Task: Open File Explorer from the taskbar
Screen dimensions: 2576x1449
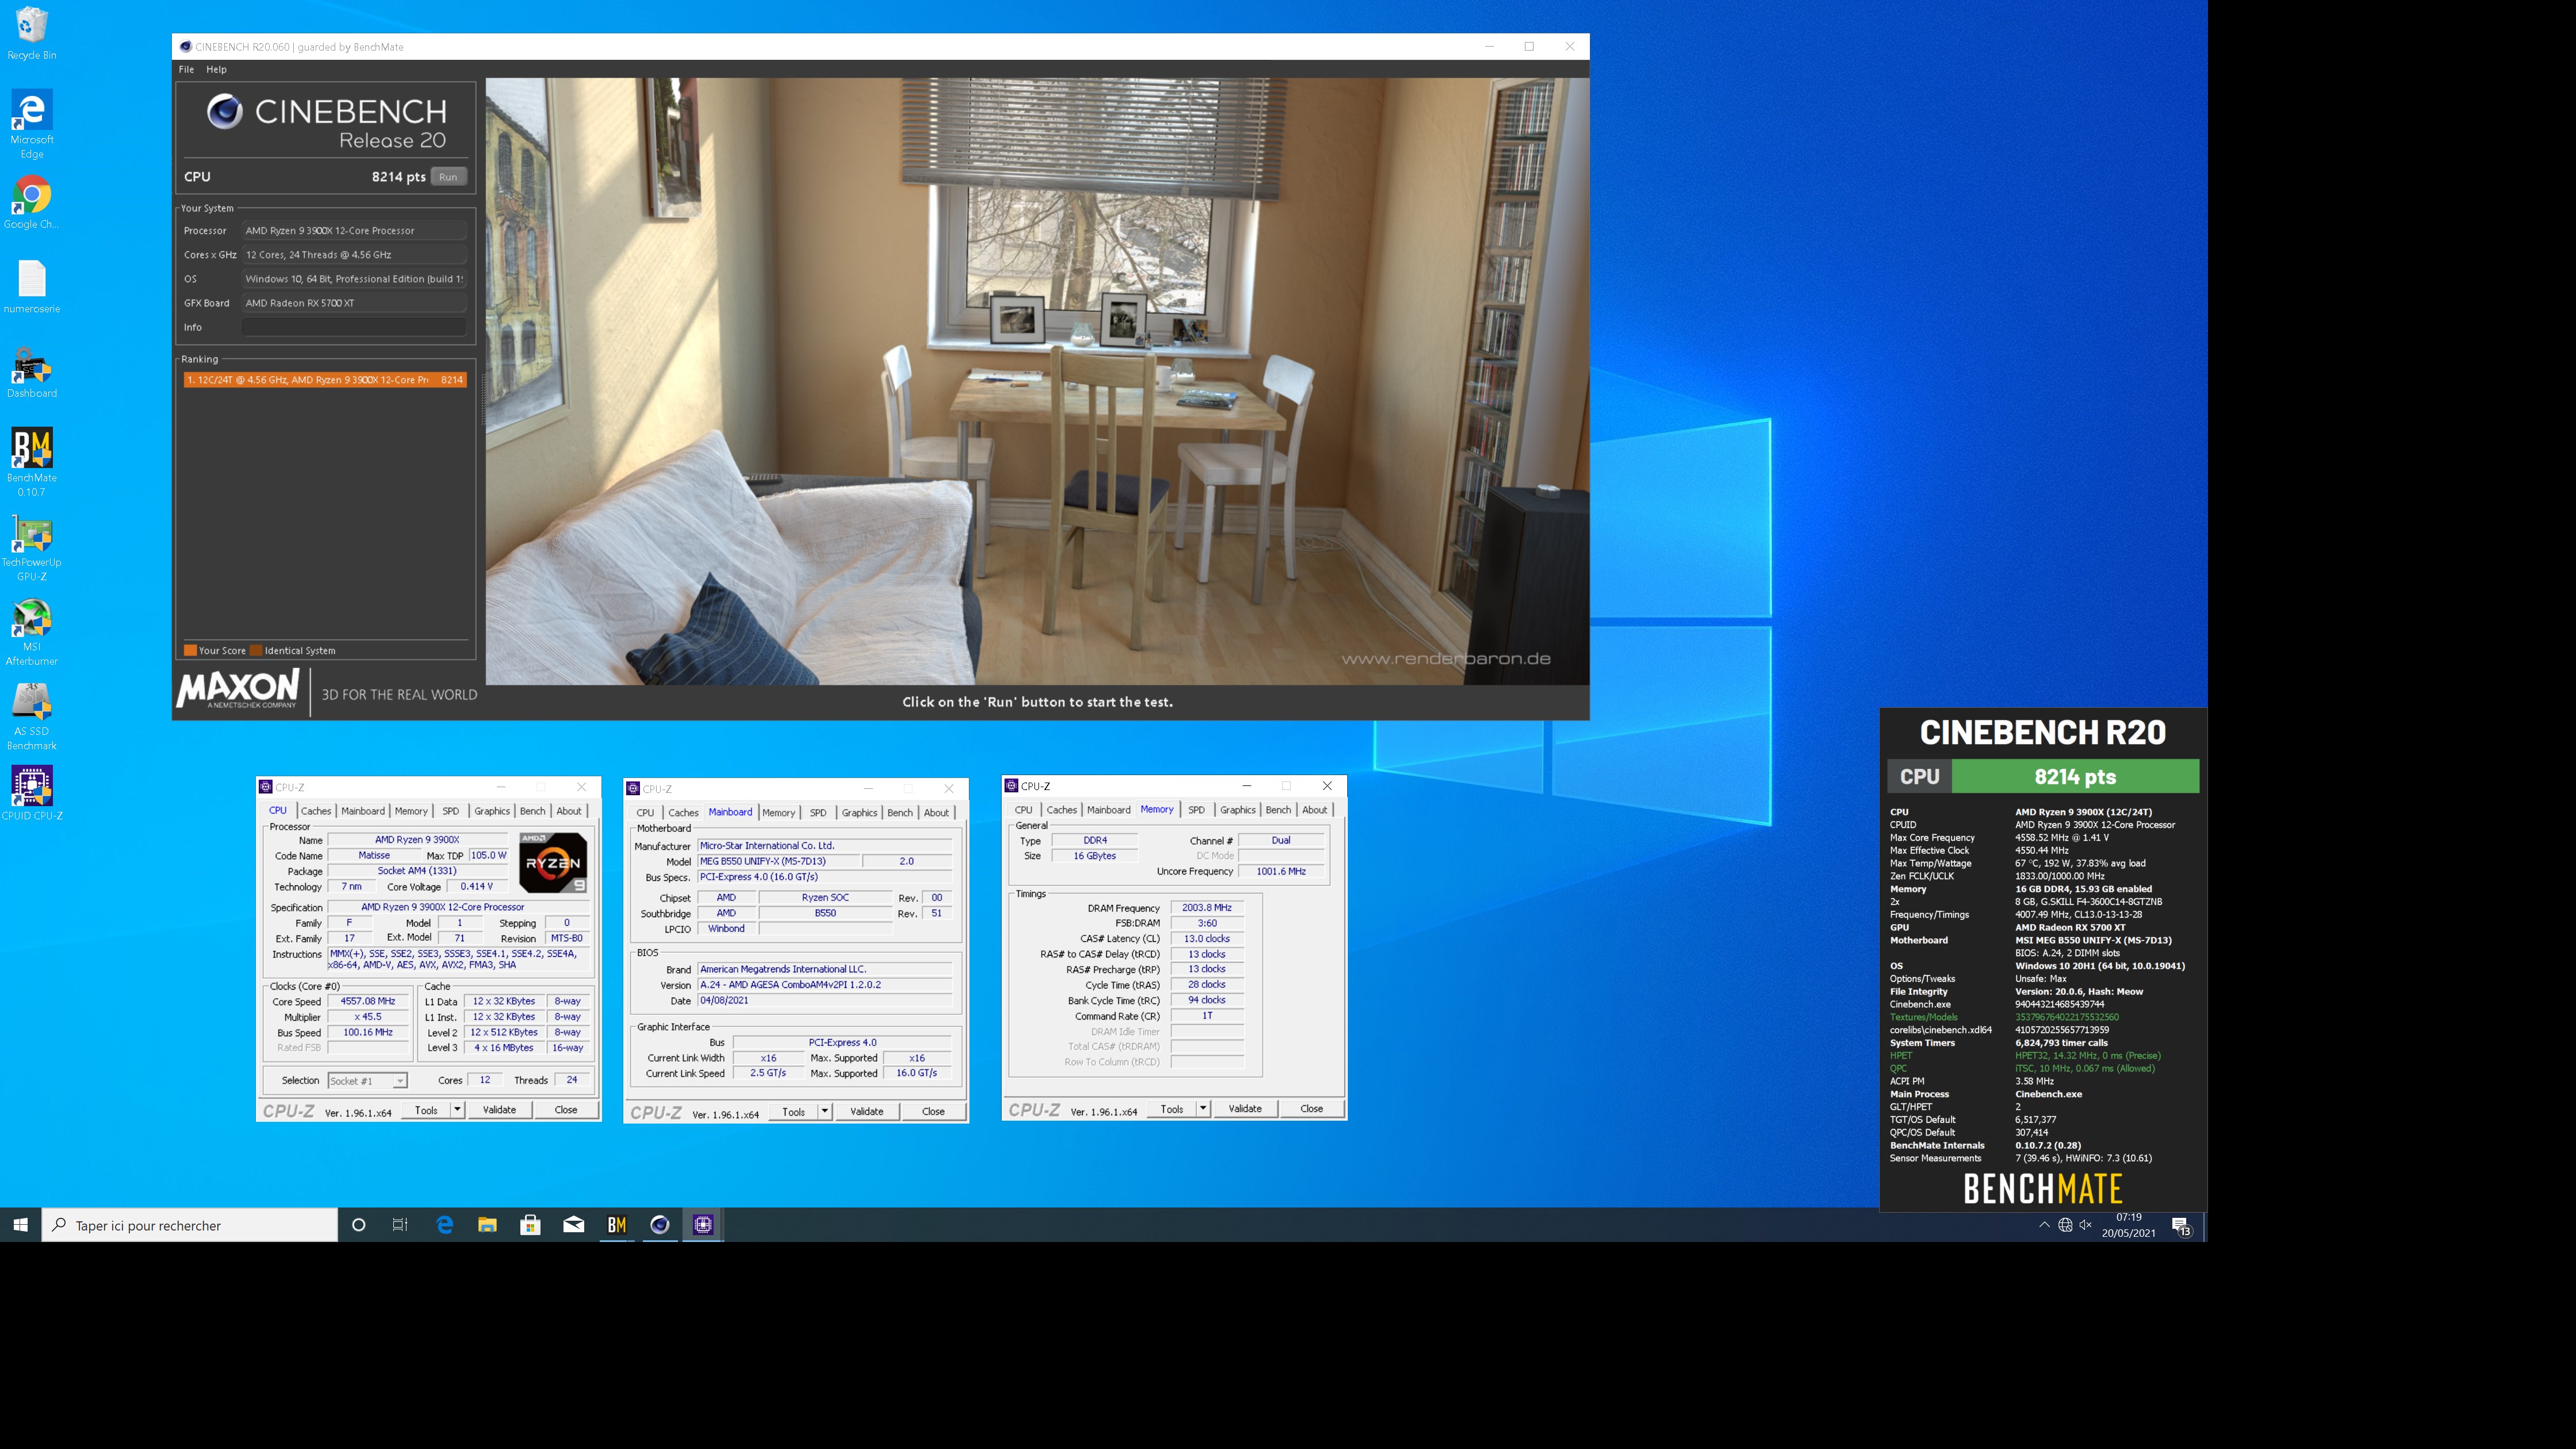Action: (x=487, y=1224)
